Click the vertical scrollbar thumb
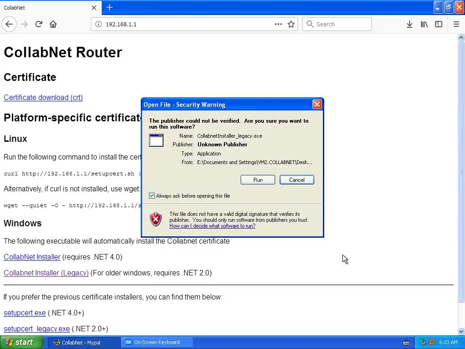Image resolution: width=465 pixels, height=349 pixels. pyautogui.click(x=461, y=172)
